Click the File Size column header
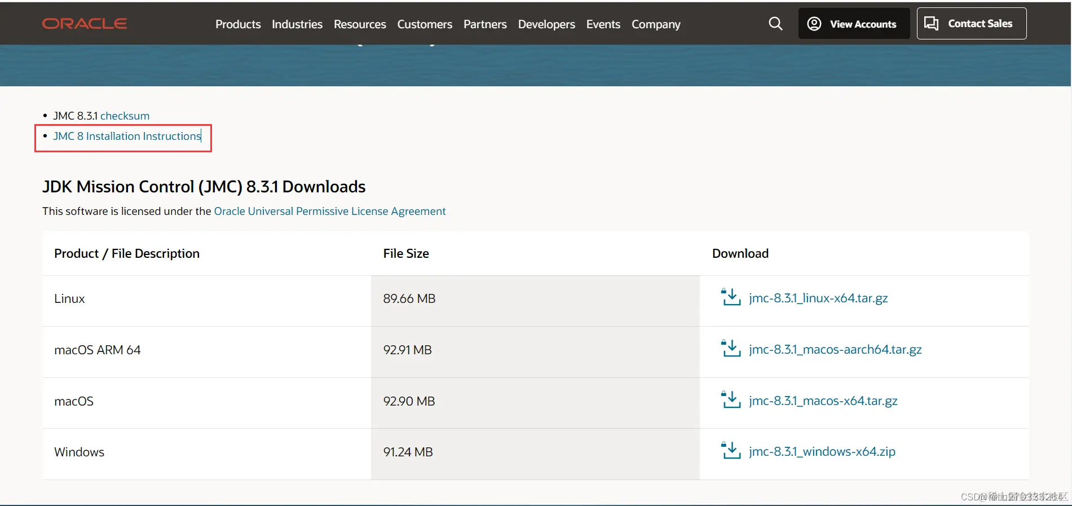The image size is (1072, 506). [406, 253]
